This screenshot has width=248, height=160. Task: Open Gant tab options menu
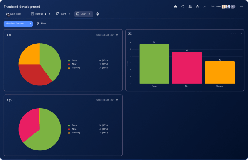(x=69, y=14)
